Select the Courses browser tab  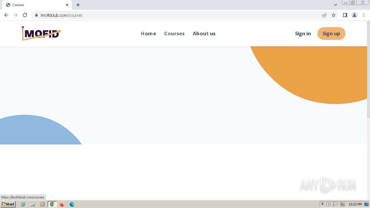38,5
